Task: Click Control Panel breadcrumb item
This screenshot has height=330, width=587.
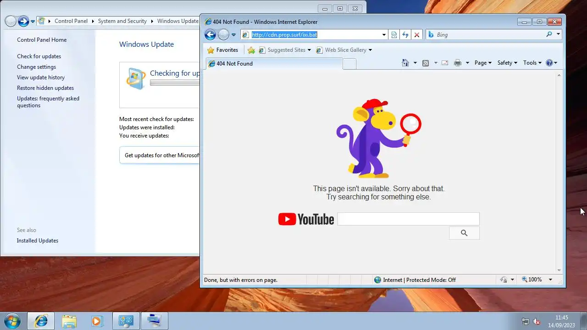Action: coord(71,21)
